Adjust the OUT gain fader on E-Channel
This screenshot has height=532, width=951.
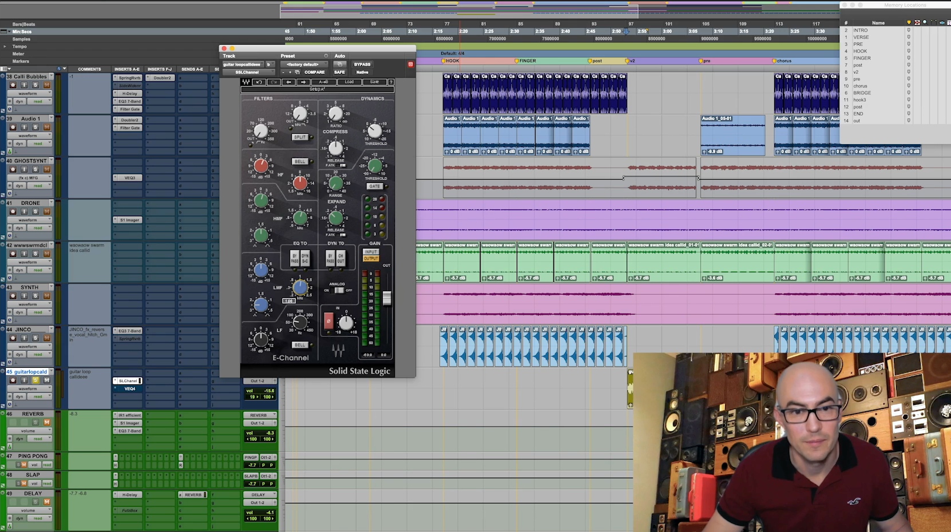(x=387, y=298)
